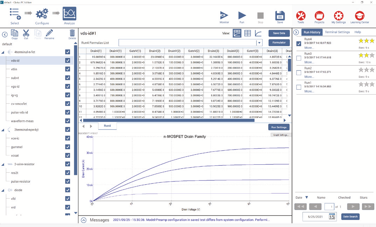This screenshot has width=376, height=227.
Task: Click the Formulator button
Action: coord(279,43)
